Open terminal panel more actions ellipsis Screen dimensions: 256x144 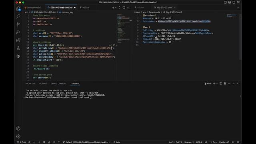tap(229, 84)
